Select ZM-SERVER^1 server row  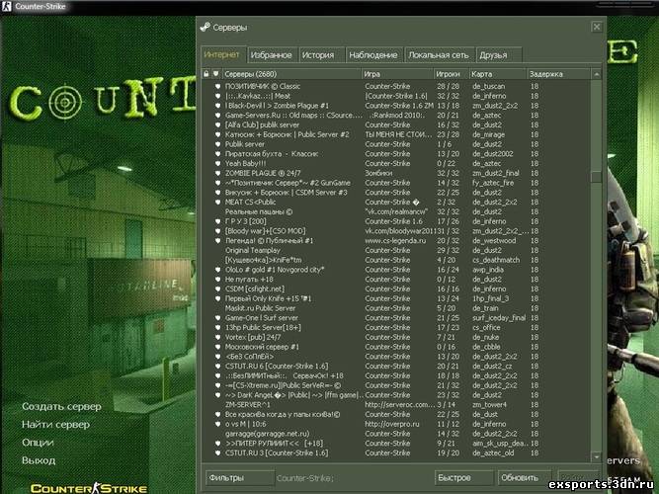click(396, 405)
